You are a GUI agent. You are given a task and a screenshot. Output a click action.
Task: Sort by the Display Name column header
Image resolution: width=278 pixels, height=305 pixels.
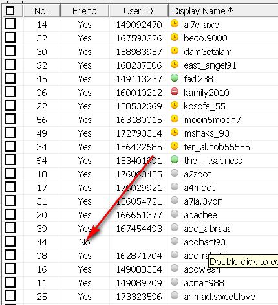pyautogui.click(x=223, y=11)
